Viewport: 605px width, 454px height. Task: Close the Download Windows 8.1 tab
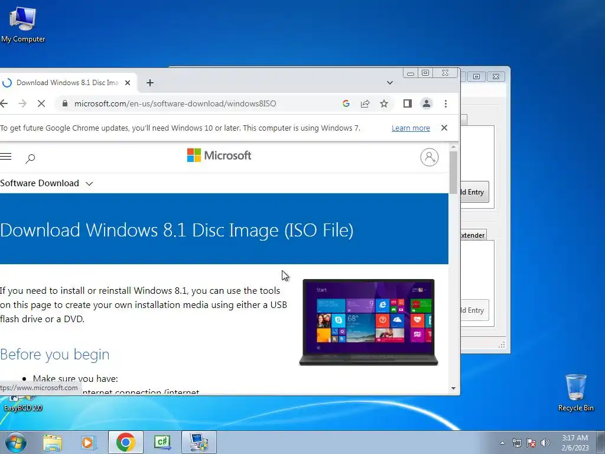128,83
